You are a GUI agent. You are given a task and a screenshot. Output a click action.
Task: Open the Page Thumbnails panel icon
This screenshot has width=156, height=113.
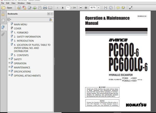click(3, 21)
